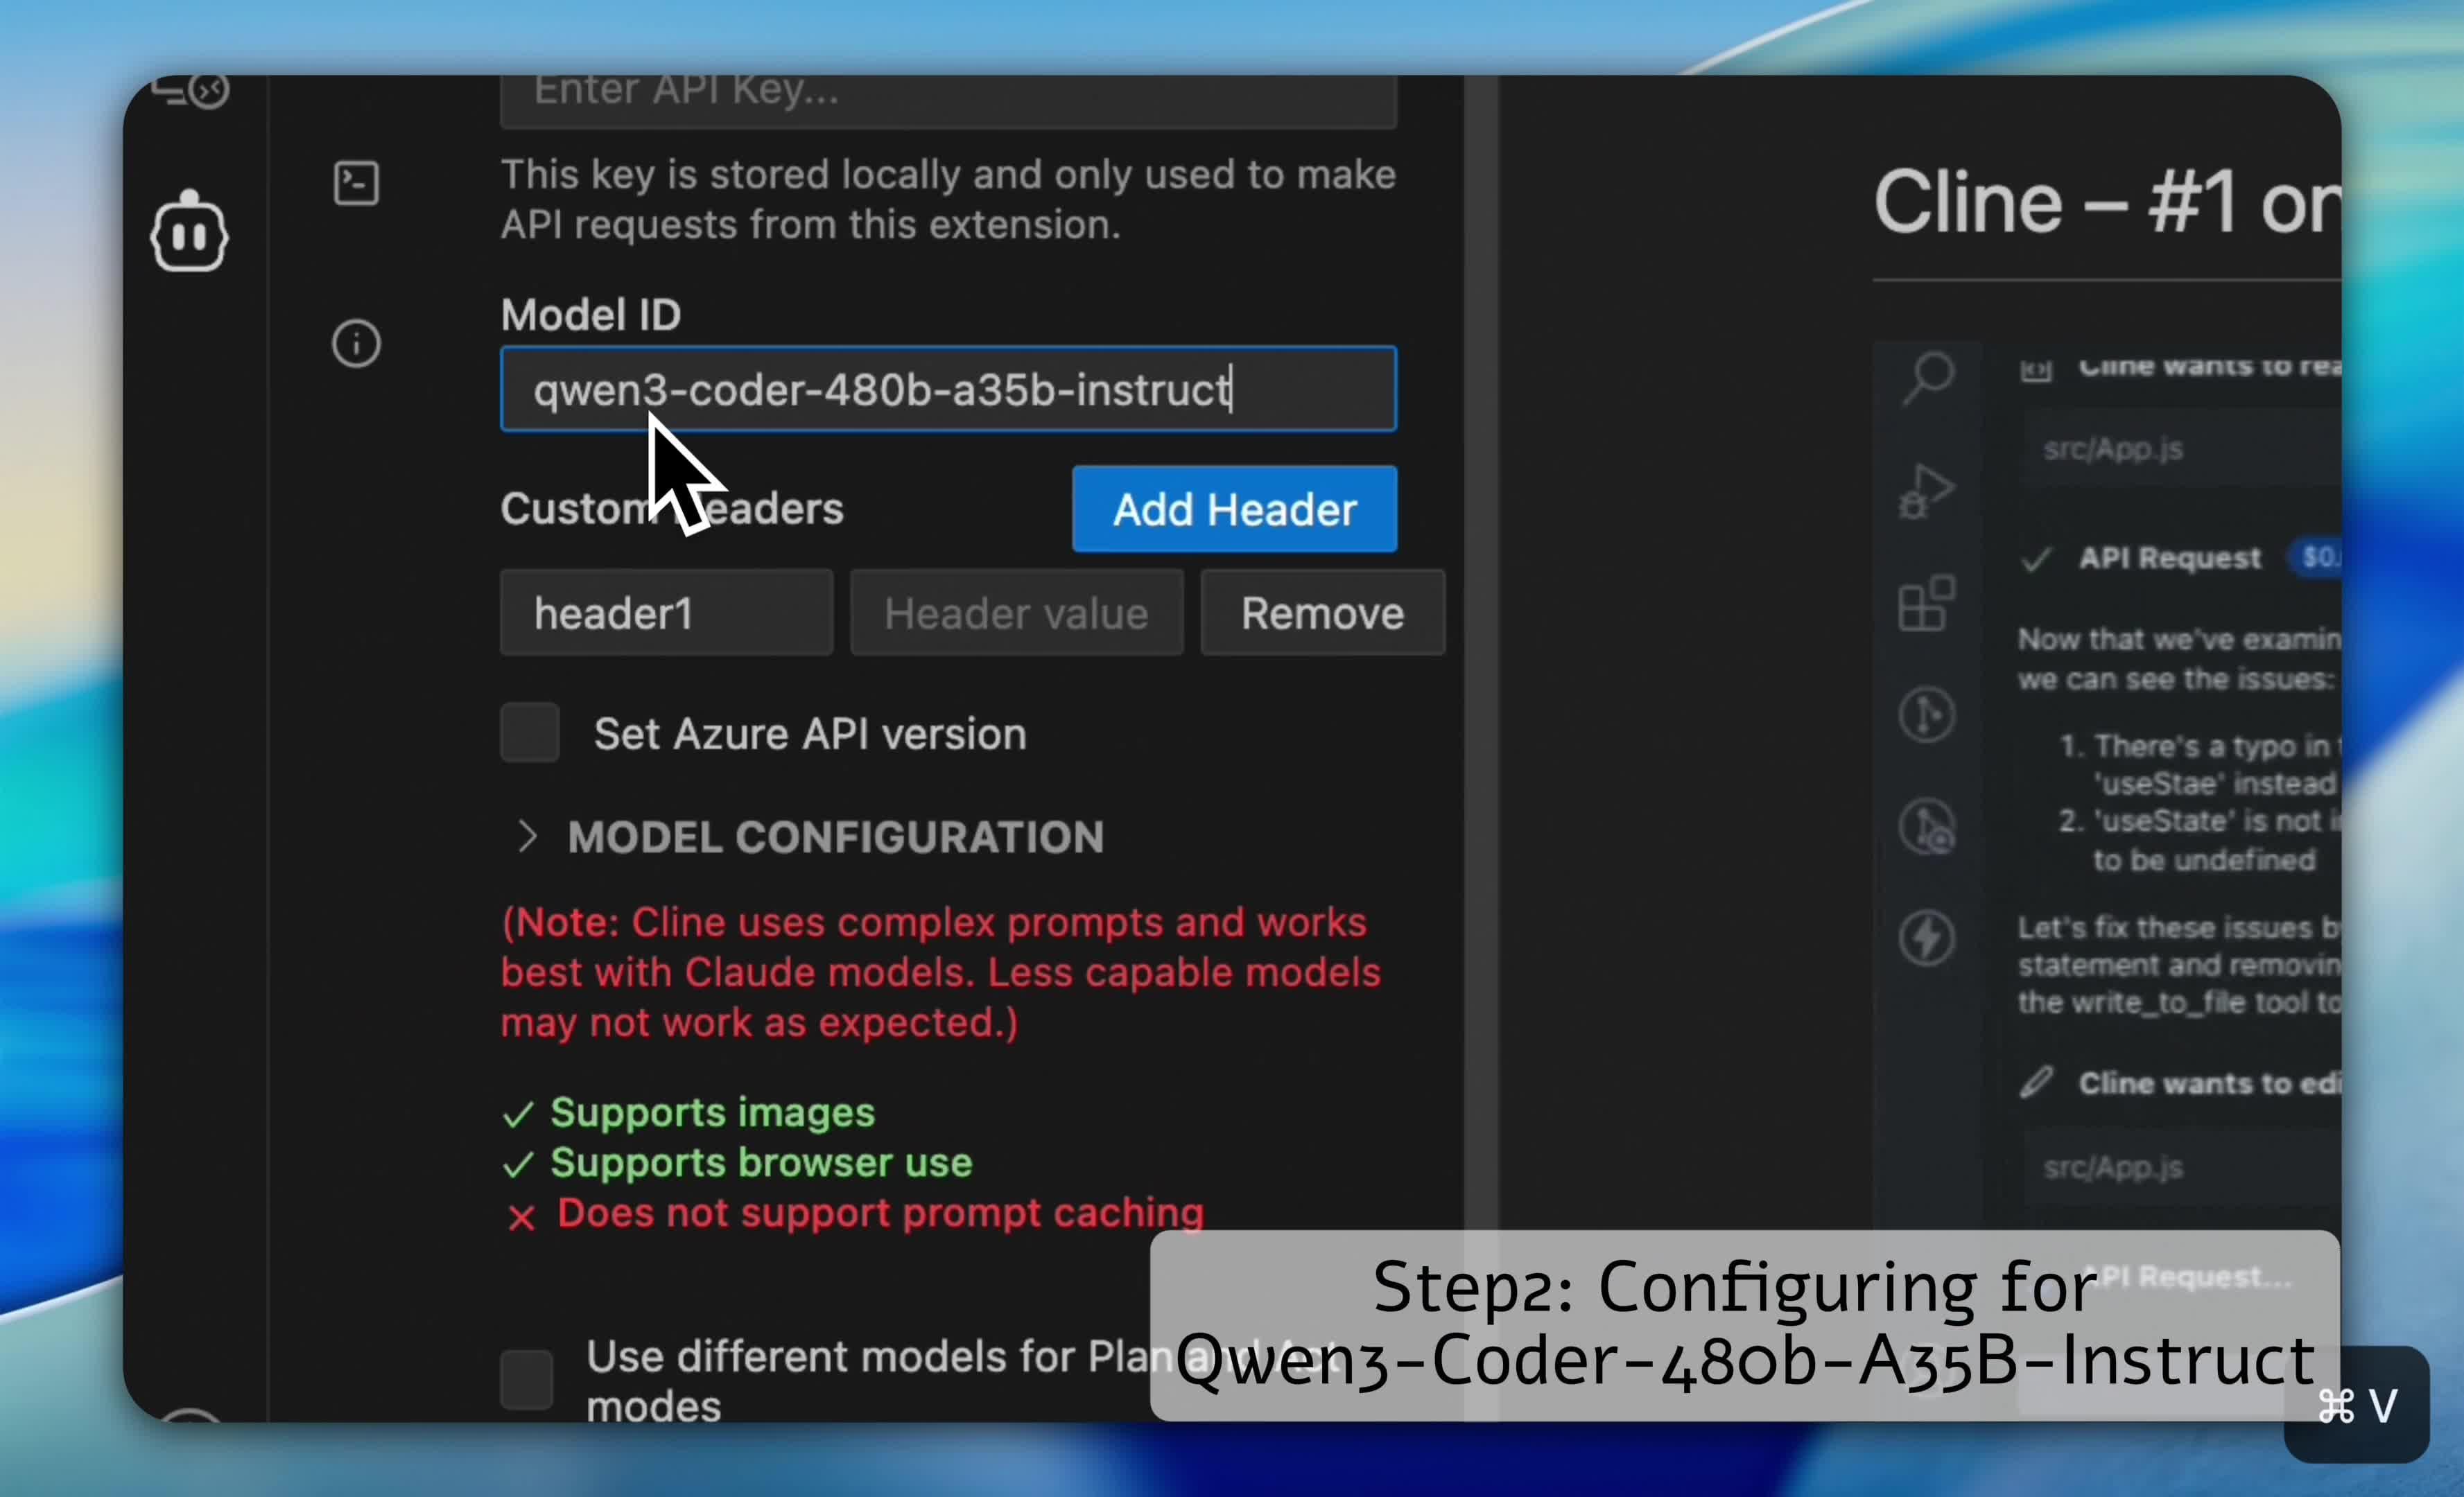Image resolution: width=2464 pixels, height=1497 pixels.
Task: Check Use different models for Plan and Act modes
Action: pyautogui.click(x=527, y=1379)
